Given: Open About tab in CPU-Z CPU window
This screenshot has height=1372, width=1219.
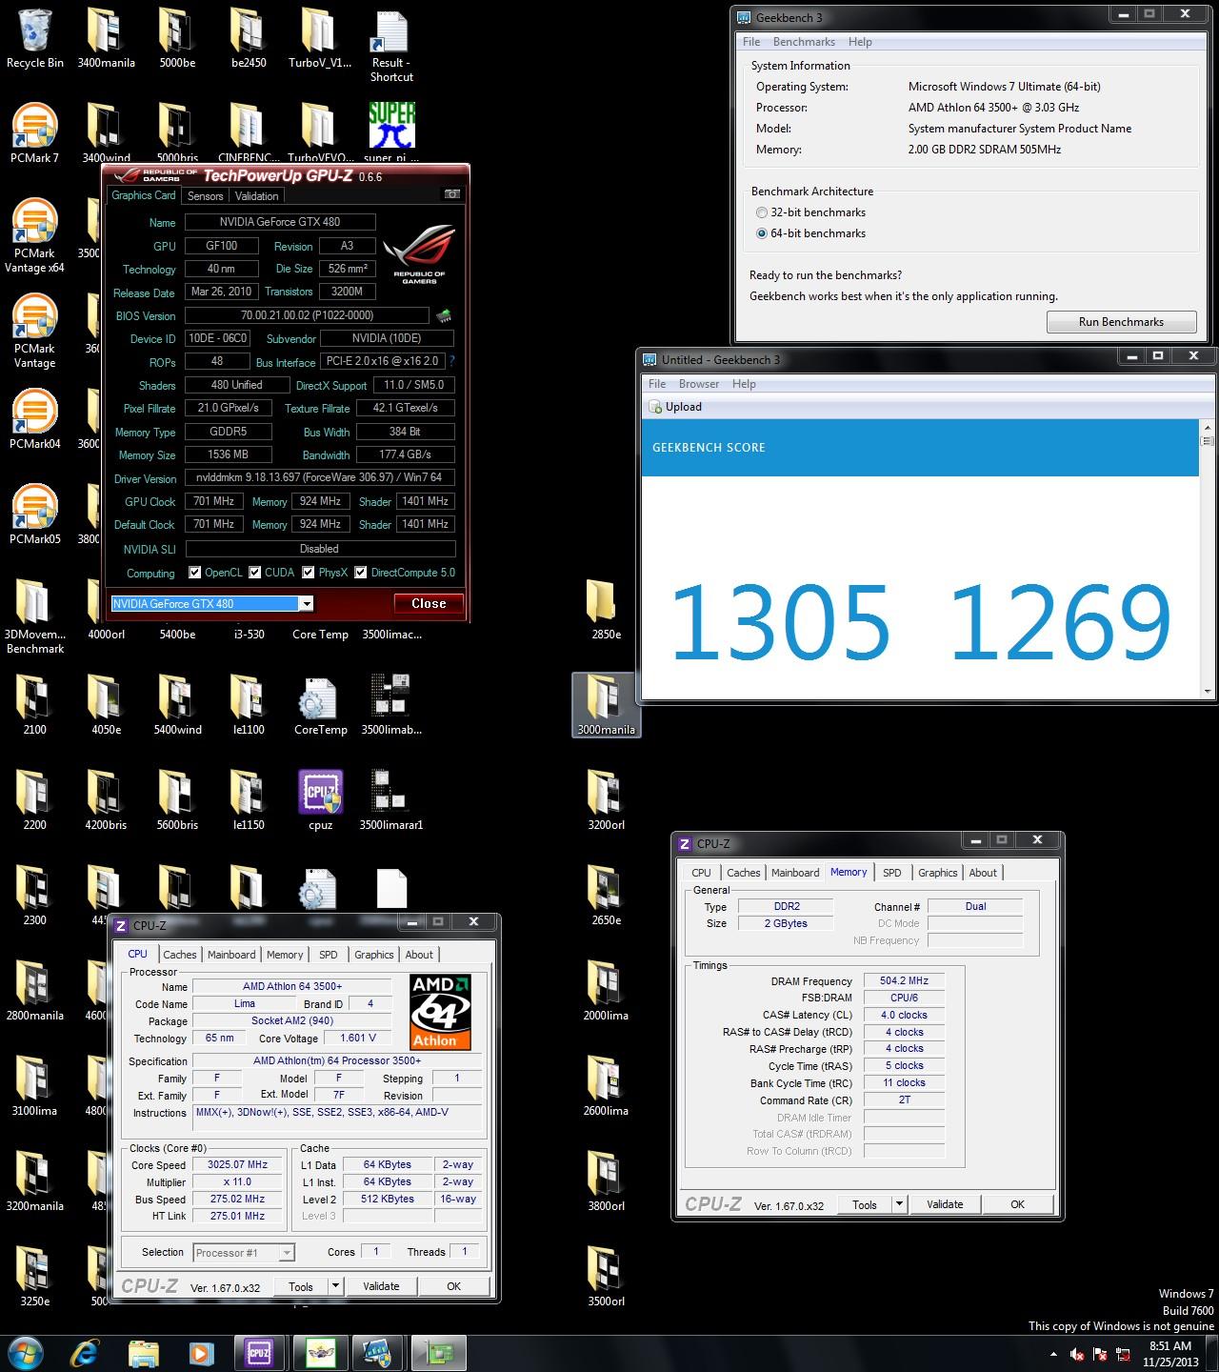Looking at the screenshot, I should point(419,955).
